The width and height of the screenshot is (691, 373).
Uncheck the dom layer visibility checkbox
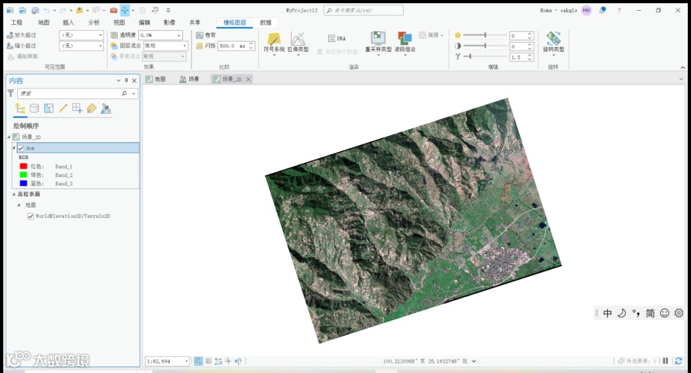point(21,148)
